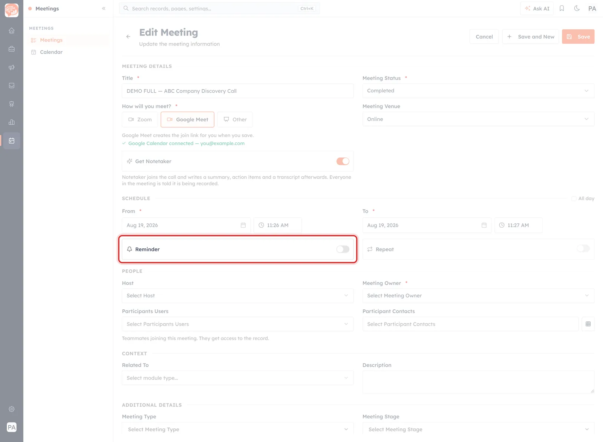Click the Title input field
Viewport: 603px width, 442px height.
(237, 91)
